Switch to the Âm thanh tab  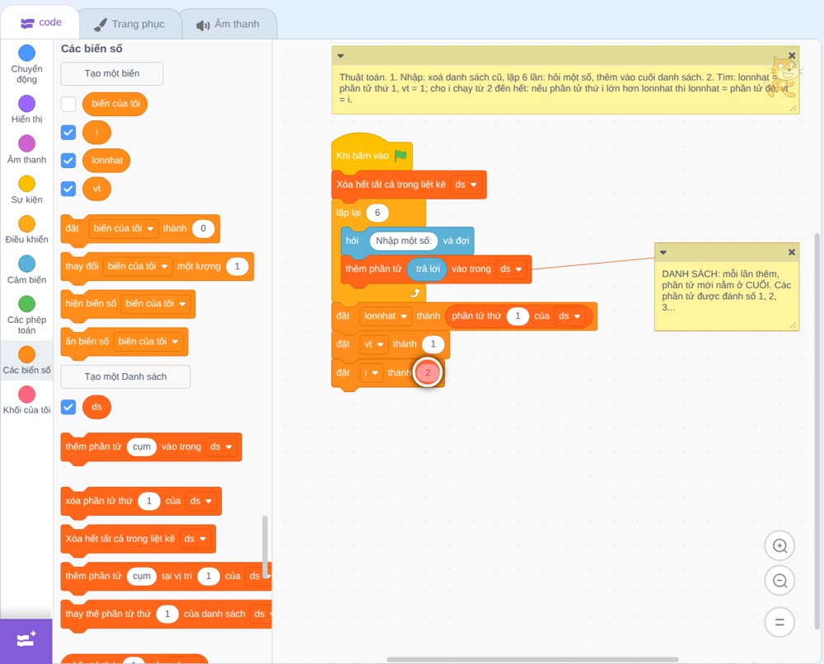(228, 24)
